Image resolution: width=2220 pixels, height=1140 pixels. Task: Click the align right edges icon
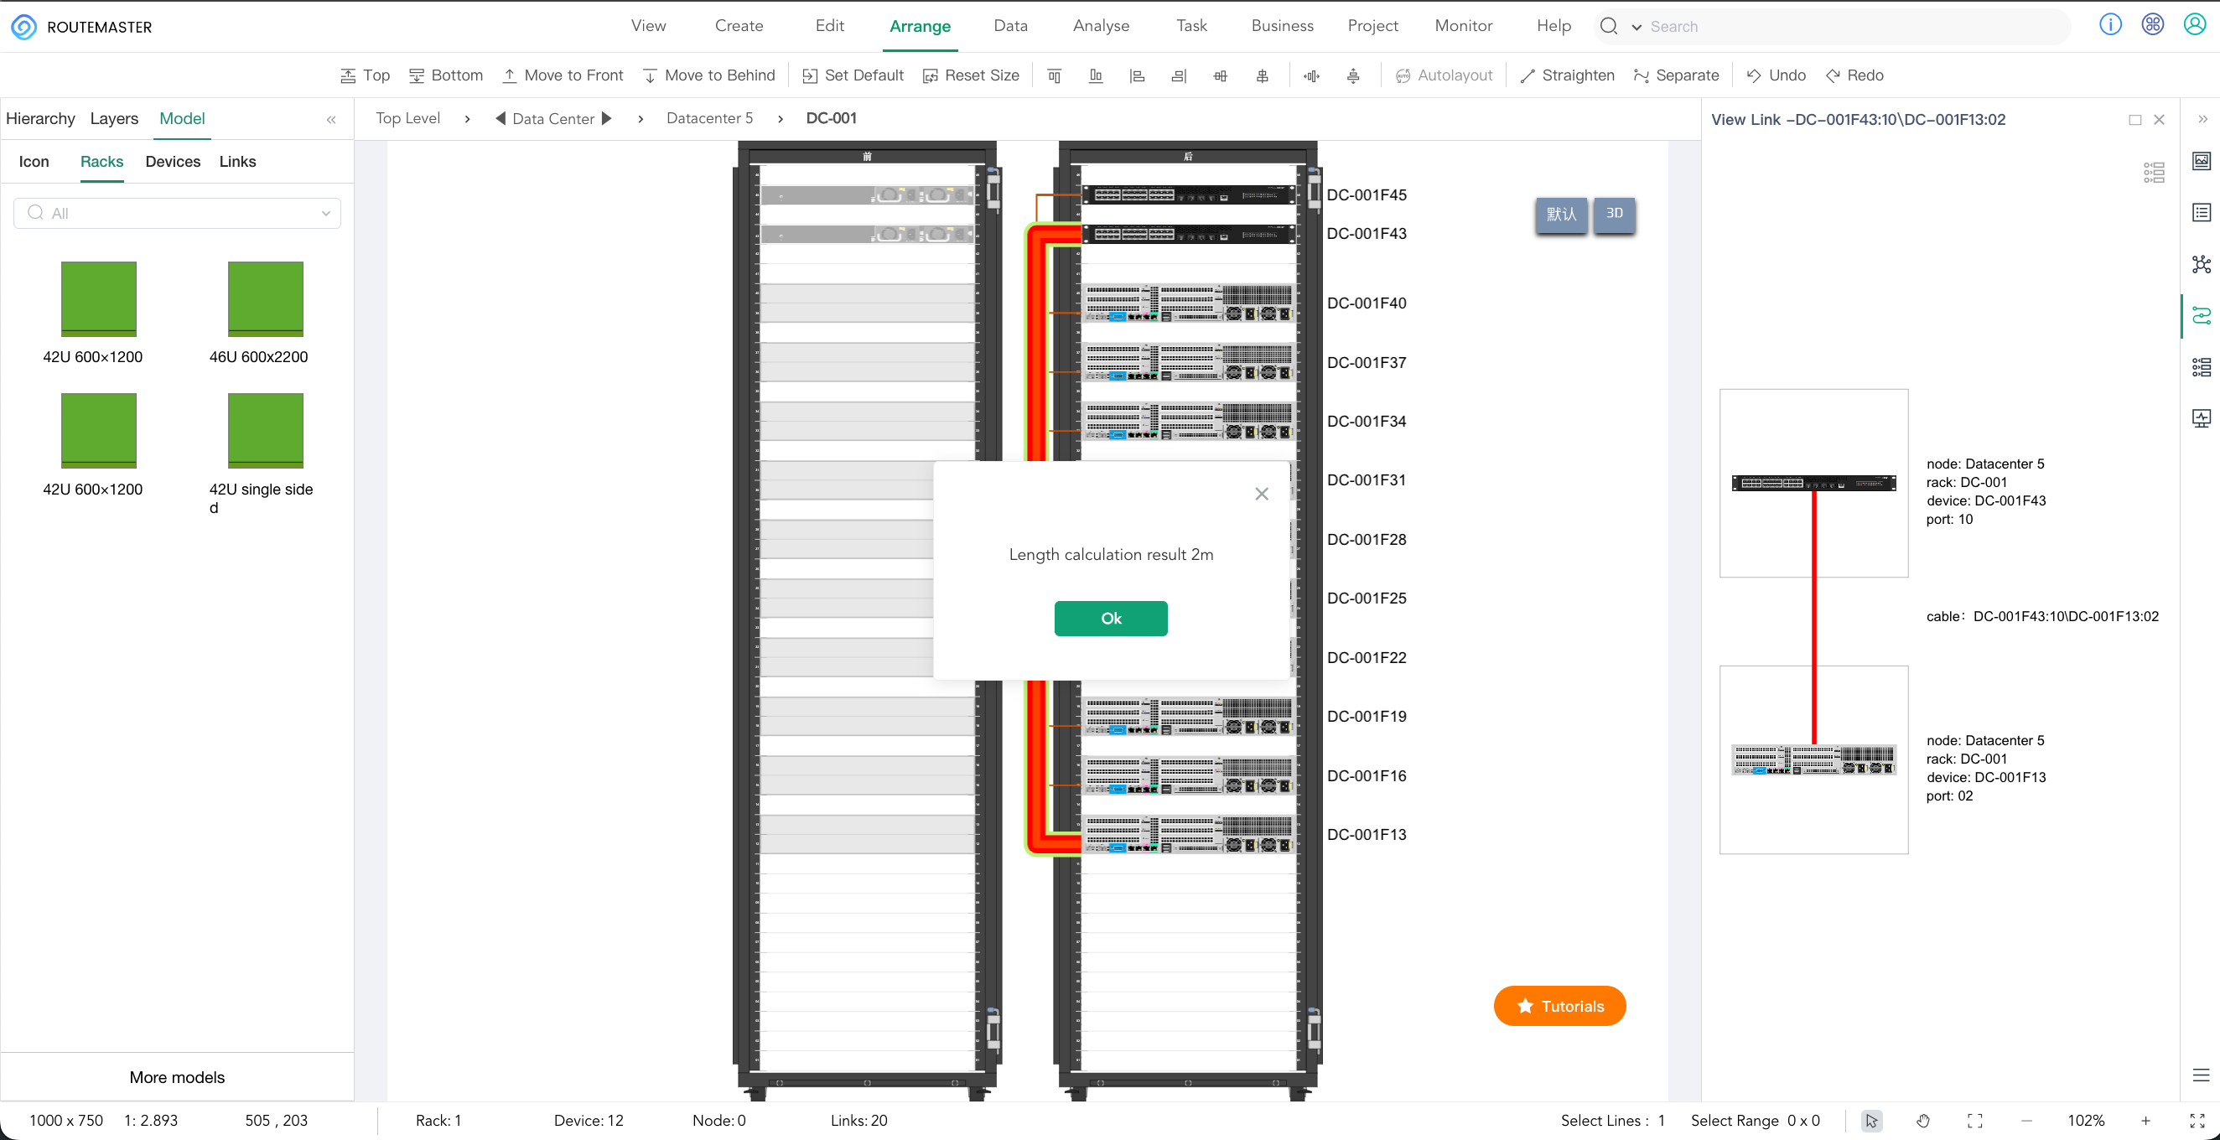coord(1178,75)
